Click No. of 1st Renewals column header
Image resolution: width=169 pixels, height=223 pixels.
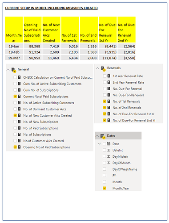[70, 29]
